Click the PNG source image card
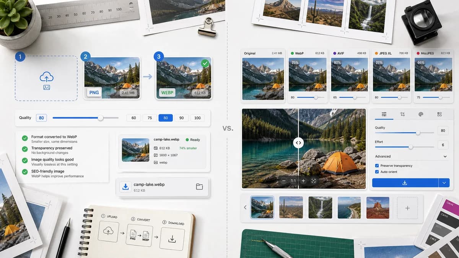The height and width of the screenshot is (258, 459). 112,78
